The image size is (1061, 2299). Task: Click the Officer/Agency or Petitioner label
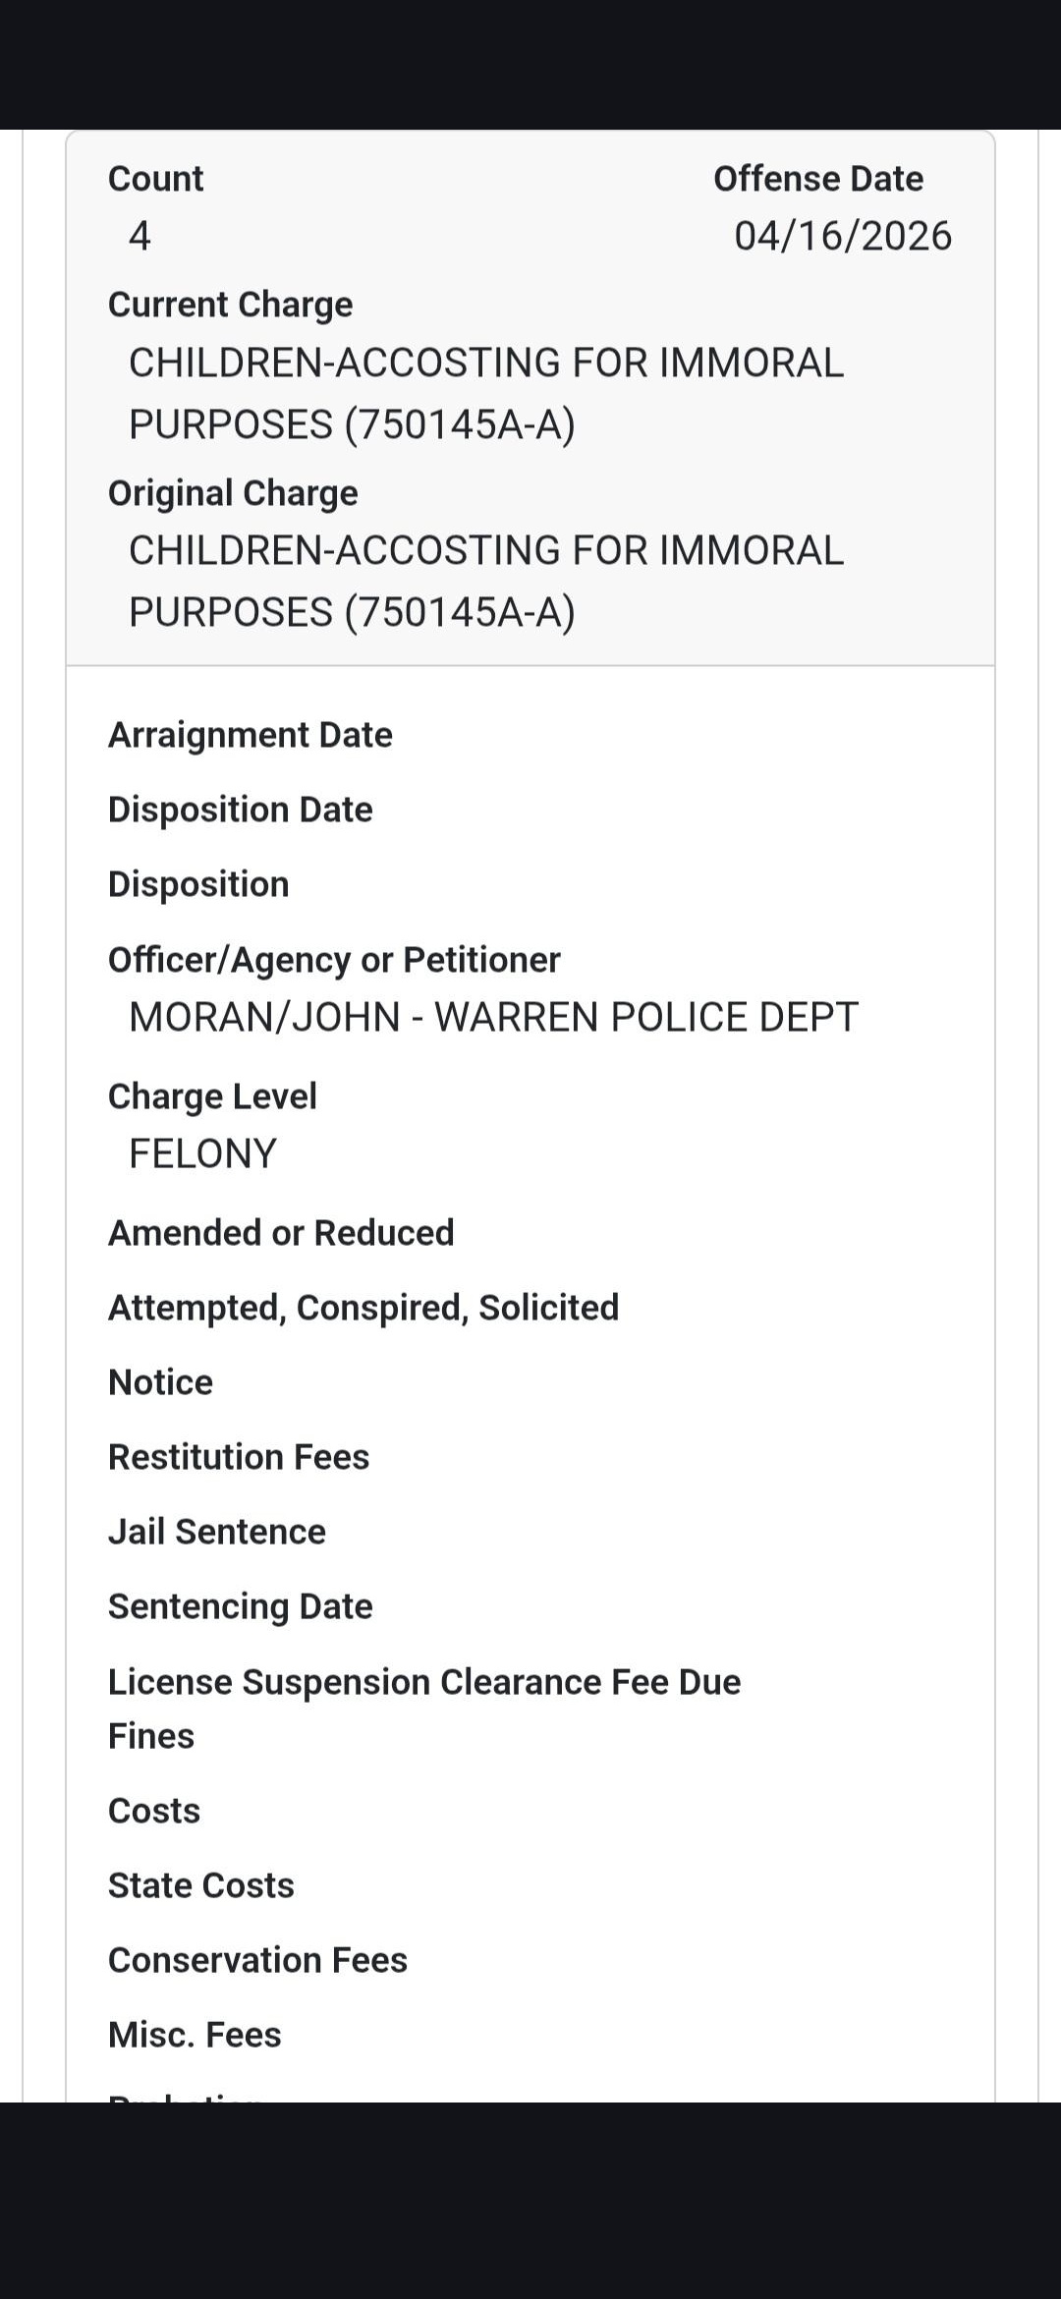pos(334,960)
